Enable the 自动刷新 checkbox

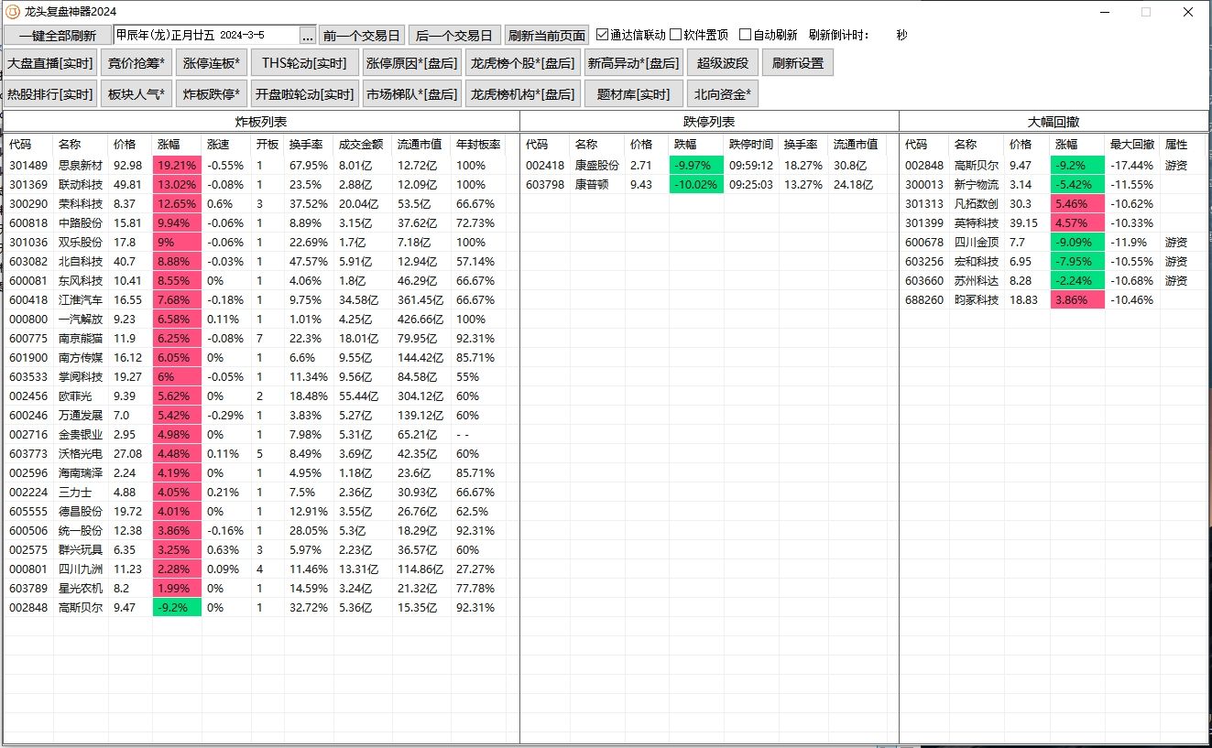pos(745,35)
